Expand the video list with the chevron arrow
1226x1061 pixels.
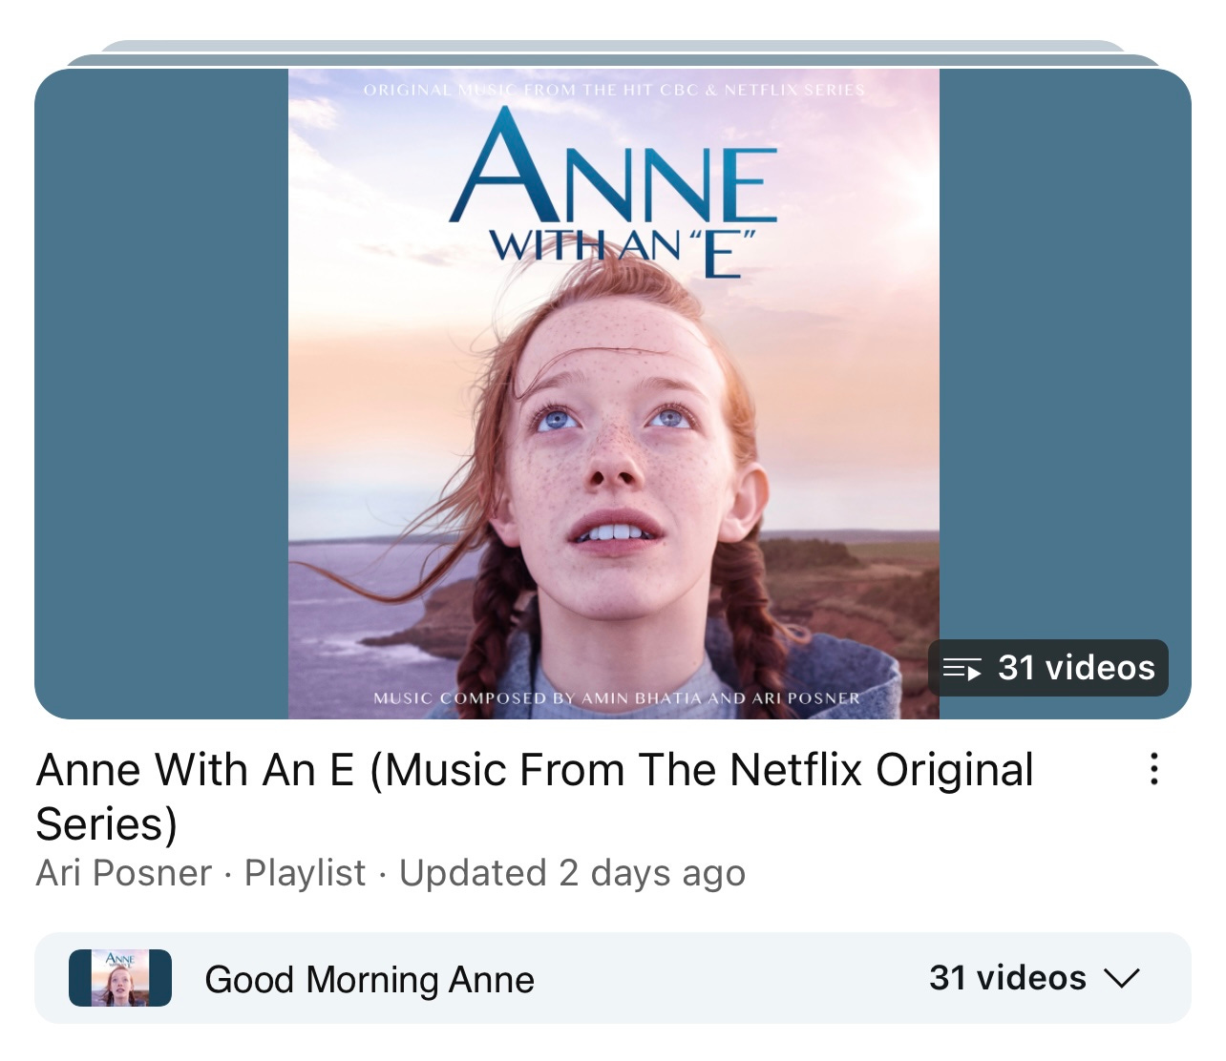tap(1122, 978)
